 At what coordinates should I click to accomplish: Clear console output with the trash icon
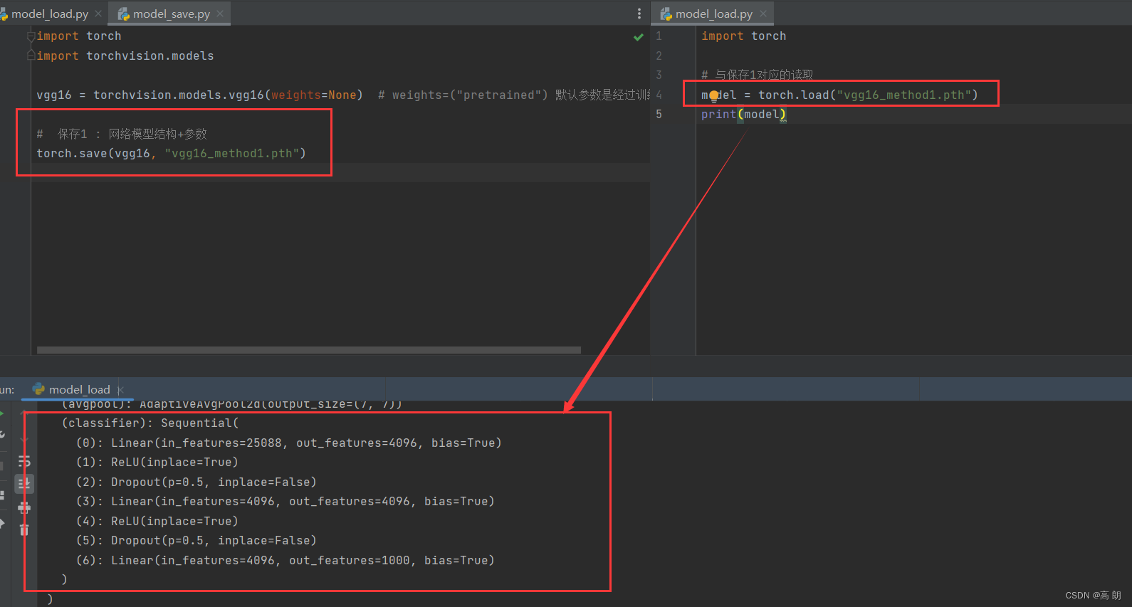[x=24, y=529]
